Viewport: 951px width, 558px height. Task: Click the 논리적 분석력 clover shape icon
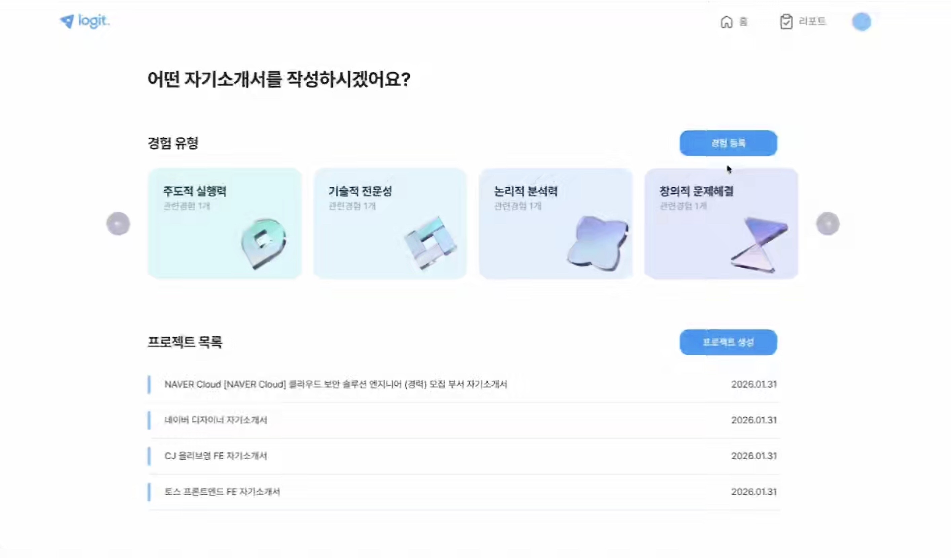click(598, 243)
